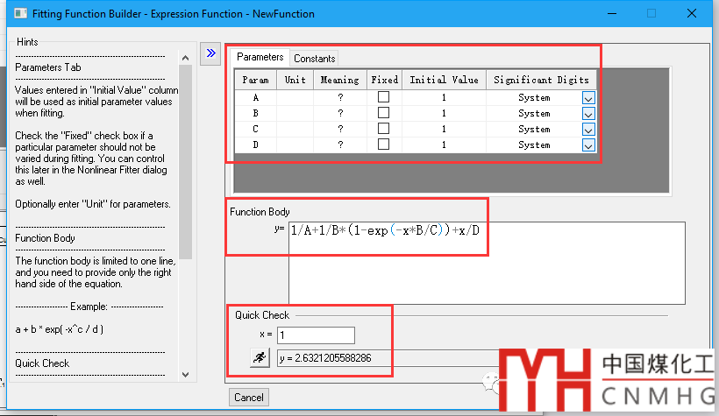Screen dimensions: 719x416
Task: Click the Unit cell for parameter A
Action: [x=295, y=97]
